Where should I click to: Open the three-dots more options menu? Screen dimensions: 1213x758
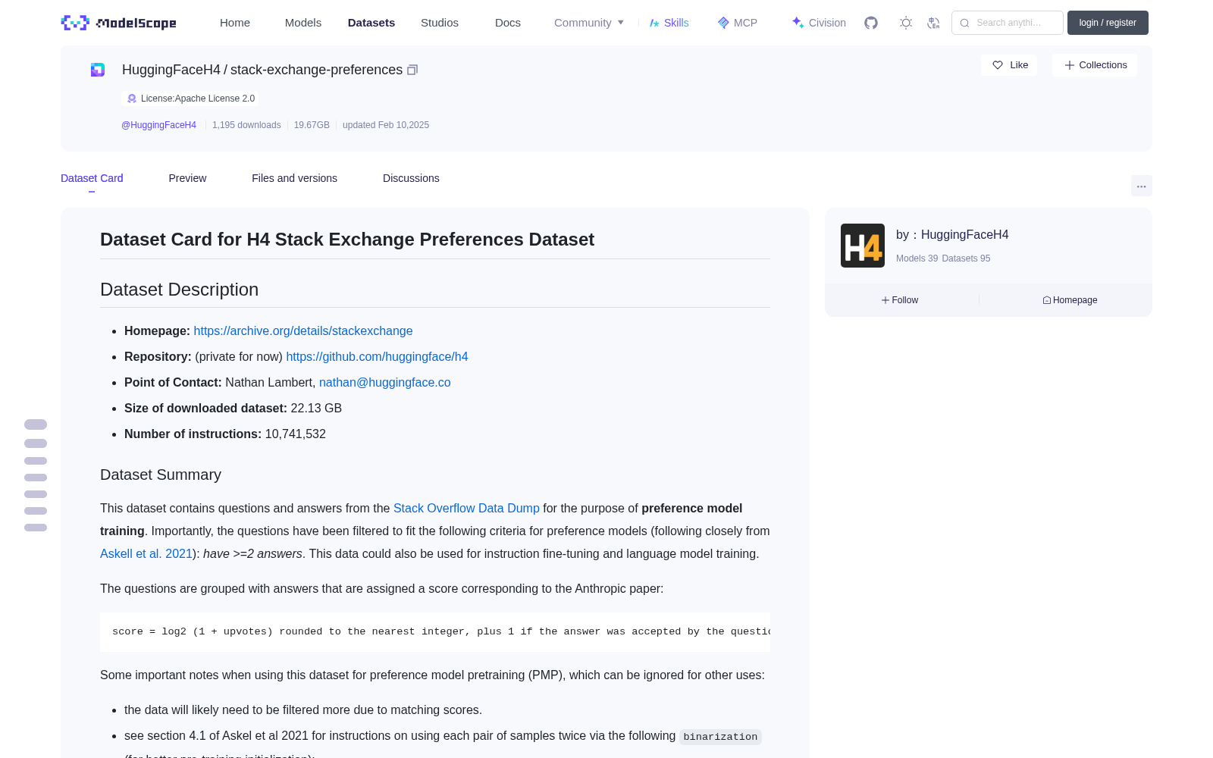(x=1141, y=186)
